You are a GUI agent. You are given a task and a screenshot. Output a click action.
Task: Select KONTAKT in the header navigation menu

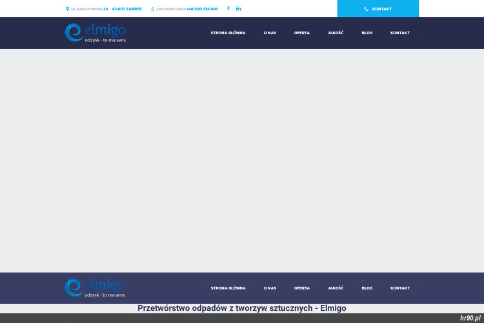coord(400,33)
